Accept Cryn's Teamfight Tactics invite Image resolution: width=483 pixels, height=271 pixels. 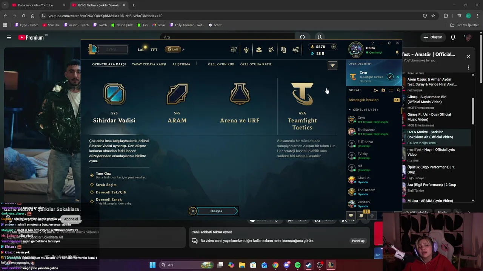pos(390,77)
